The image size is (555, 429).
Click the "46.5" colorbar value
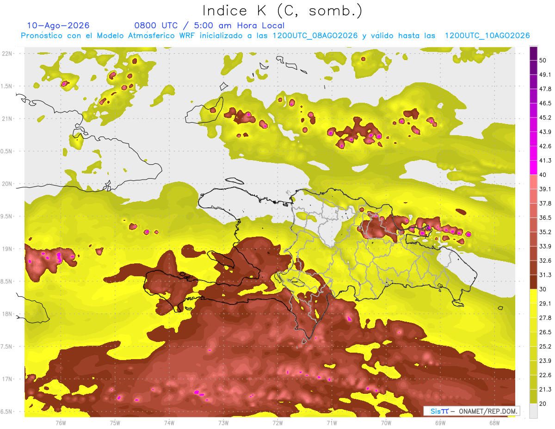(545, 103)
